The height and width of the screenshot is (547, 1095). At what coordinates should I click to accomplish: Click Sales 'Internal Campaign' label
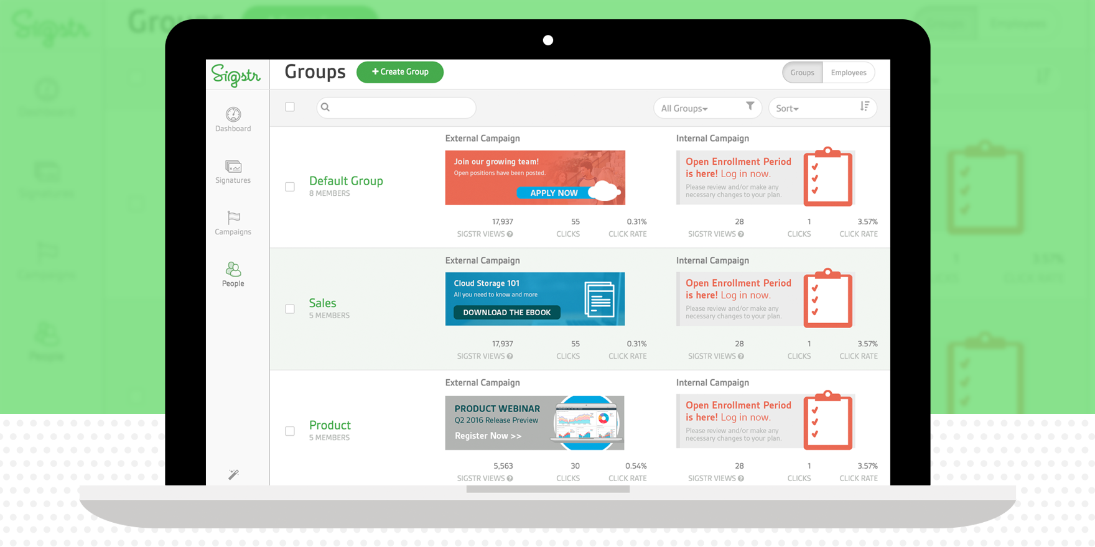pyautogui.click(x=712, y=260)
